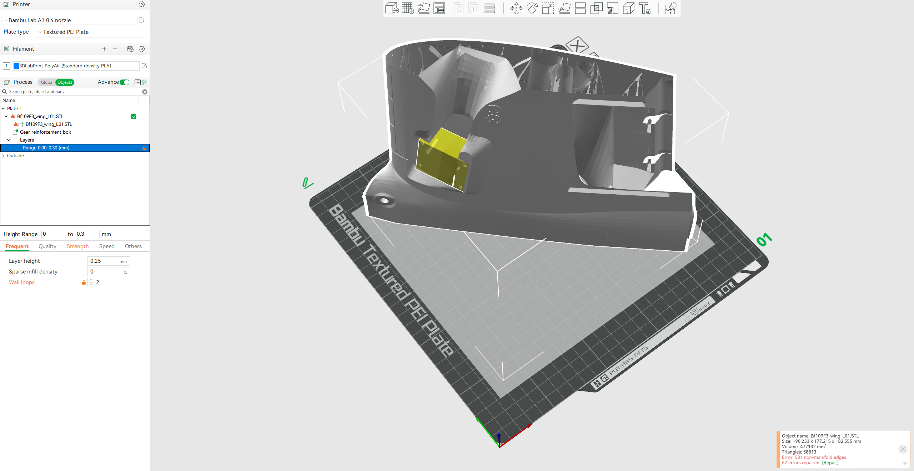Select the Move tool
Viewport: 914px width, 471px height.
[x=516, y=8]
